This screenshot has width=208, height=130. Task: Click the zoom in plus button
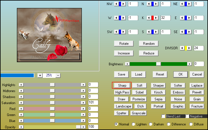tap(40, 75)
